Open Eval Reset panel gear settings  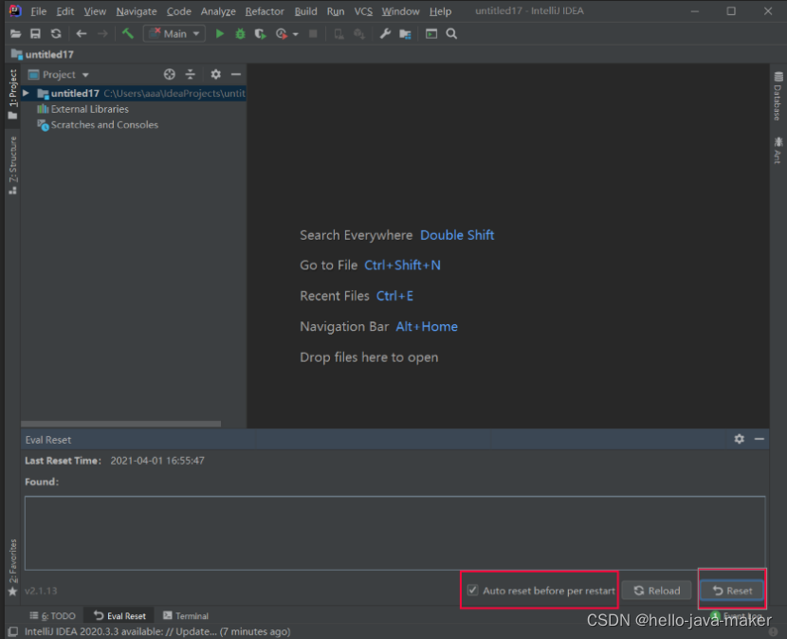click(x=740, y=439)
